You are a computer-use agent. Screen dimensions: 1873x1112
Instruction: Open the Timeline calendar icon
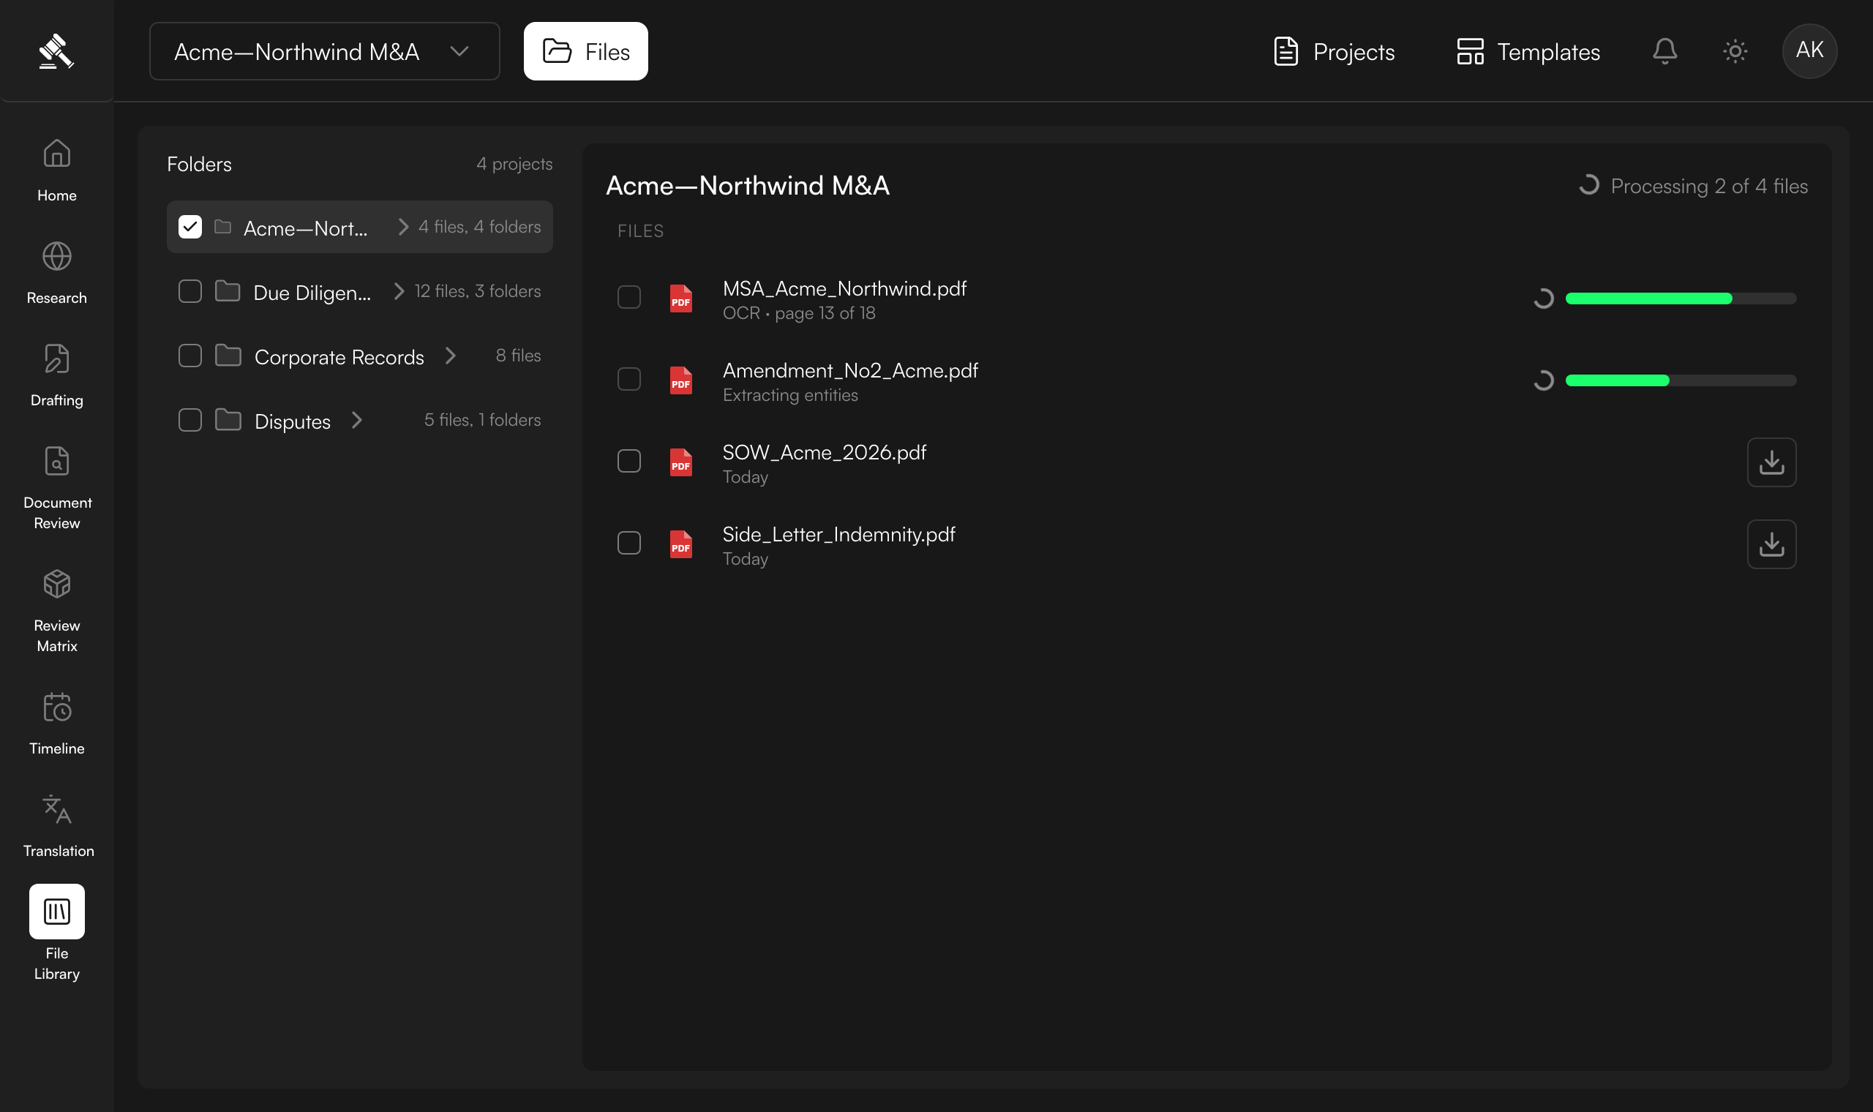pyautogui.click(x=57, y=707)
